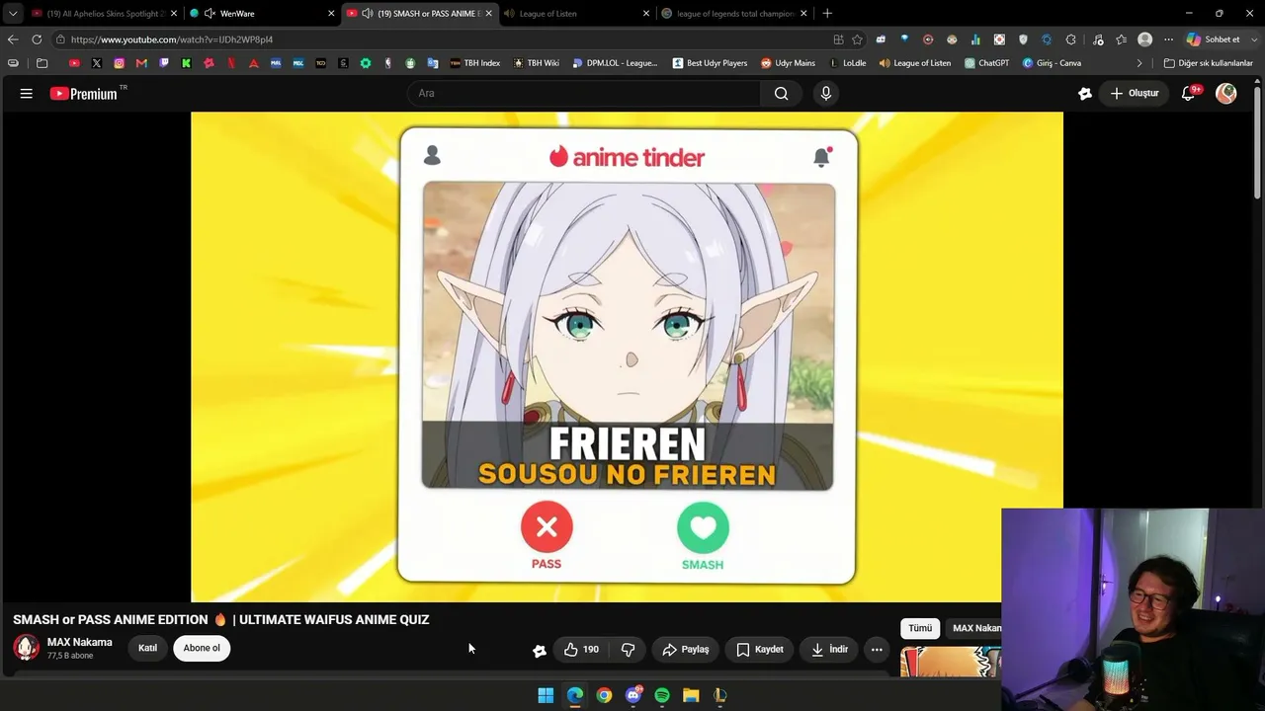Click the Frieren video player frame
Image resolution: width=1265 pixels, height=711 pixels.
tap(627, 356)
